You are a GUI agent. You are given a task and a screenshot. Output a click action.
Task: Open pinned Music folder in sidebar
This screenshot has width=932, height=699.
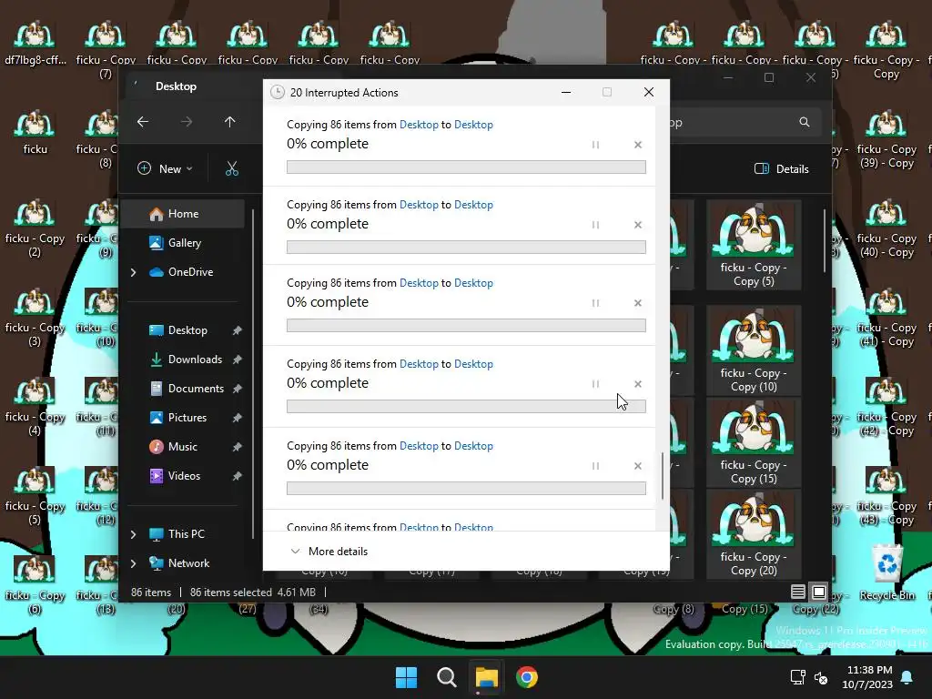pos(182,447)
